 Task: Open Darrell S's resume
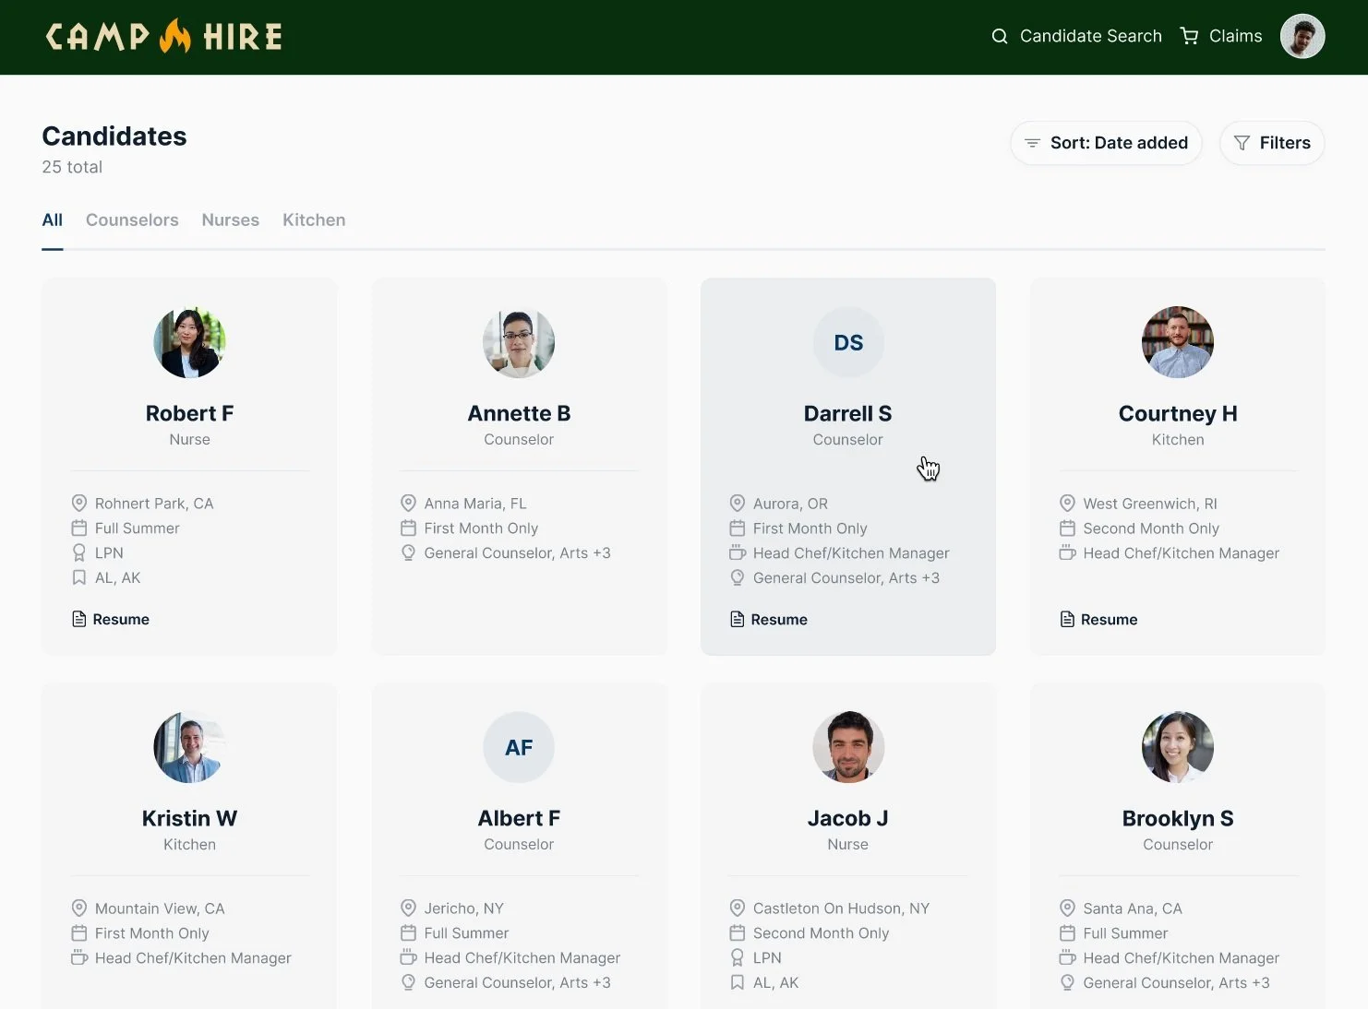(769, 620)
